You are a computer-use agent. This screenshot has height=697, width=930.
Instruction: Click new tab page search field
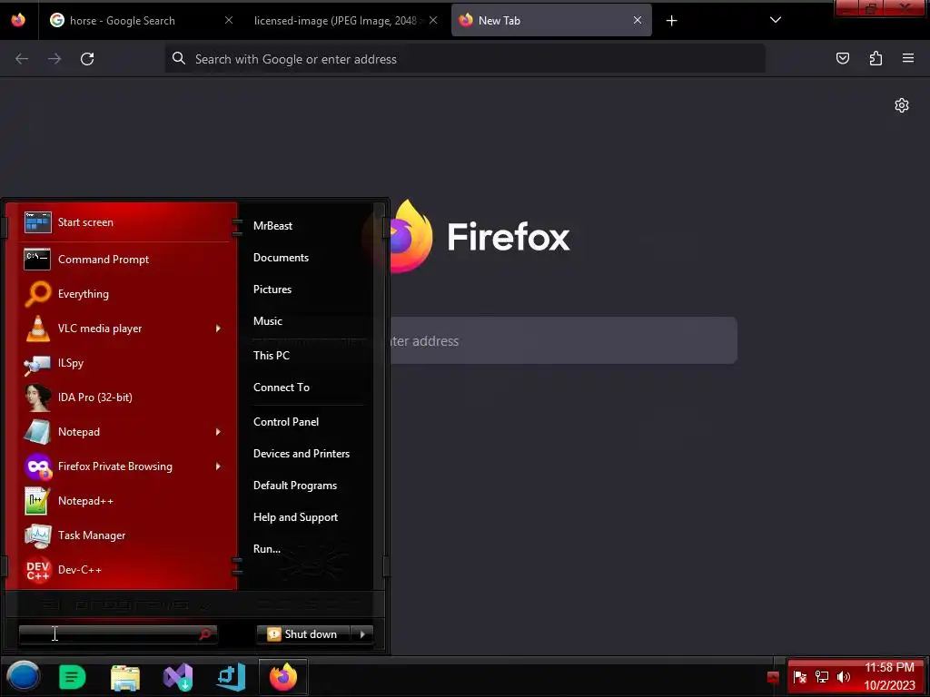563,341
